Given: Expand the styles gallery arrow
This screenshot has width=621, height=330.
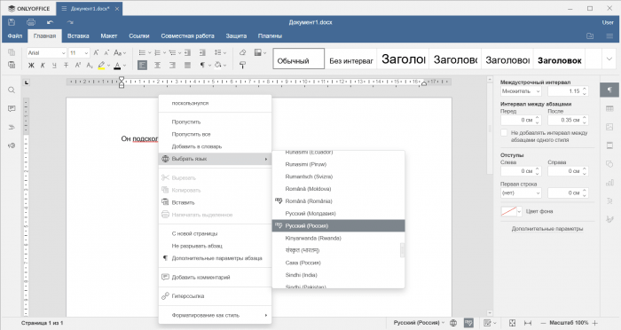Looking at the screenshot, I should click(x=609, y=59).
